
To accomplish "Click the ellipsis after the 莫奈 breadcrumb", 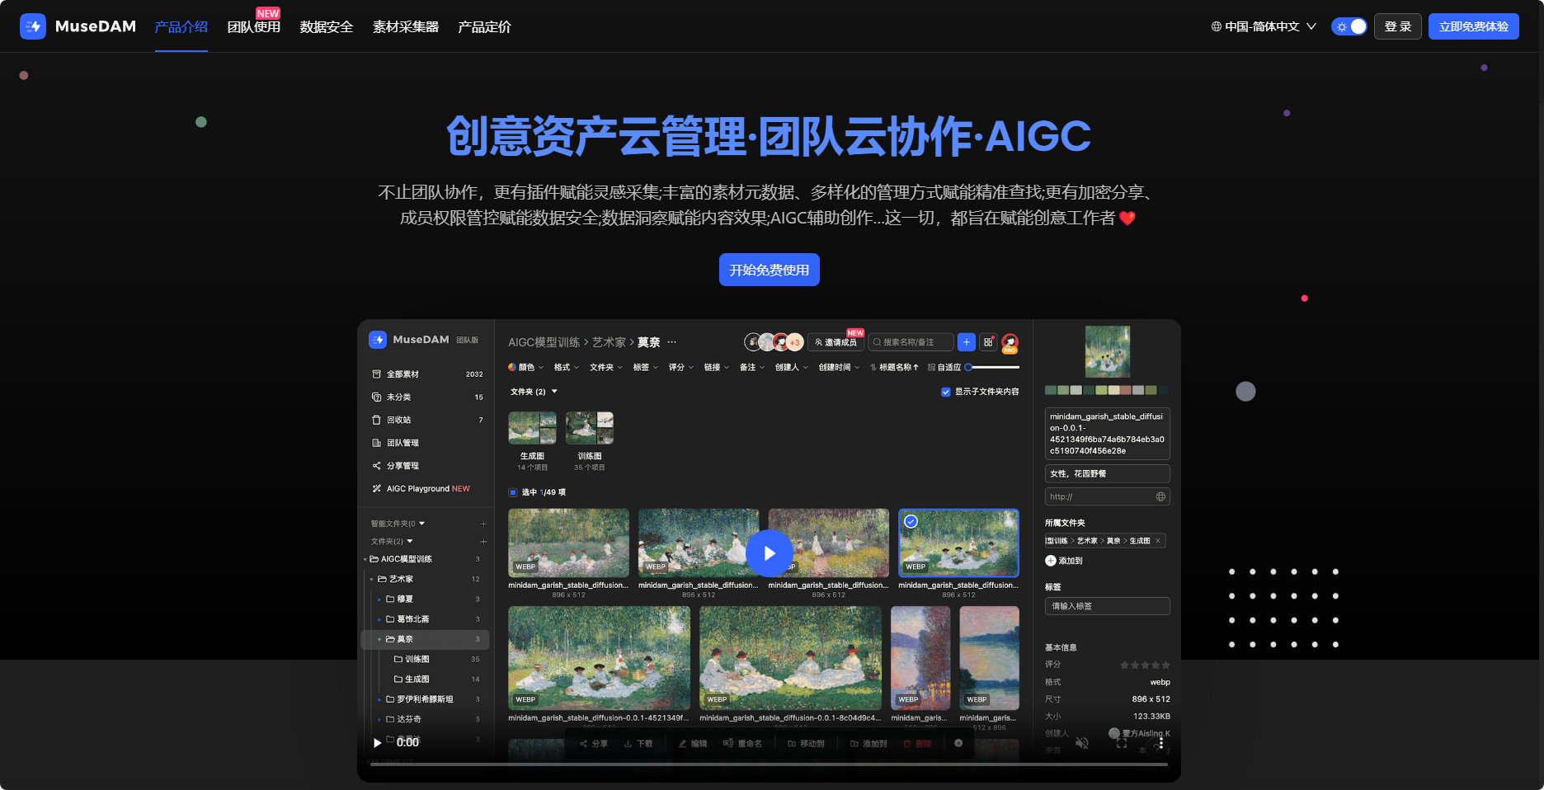I will (x=672, y=342).
